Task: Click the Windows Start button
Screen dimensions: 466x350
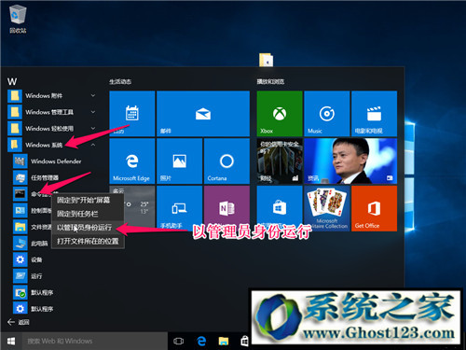Action: pyautogui.click(x=11, y=342)
